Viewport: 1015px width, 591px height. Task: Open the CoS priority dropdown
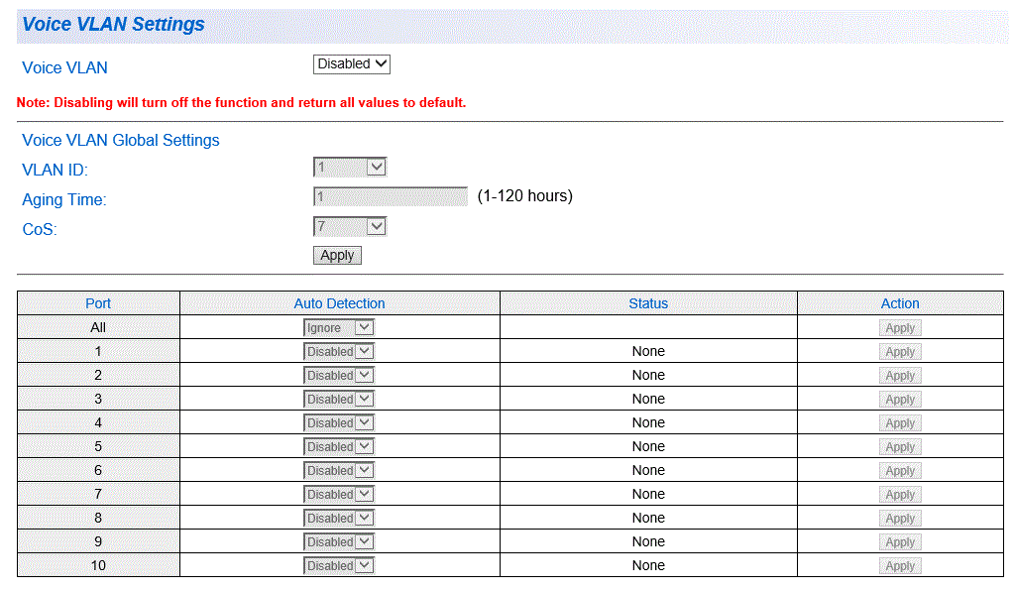pyautogui.click(x=349, y=226)
